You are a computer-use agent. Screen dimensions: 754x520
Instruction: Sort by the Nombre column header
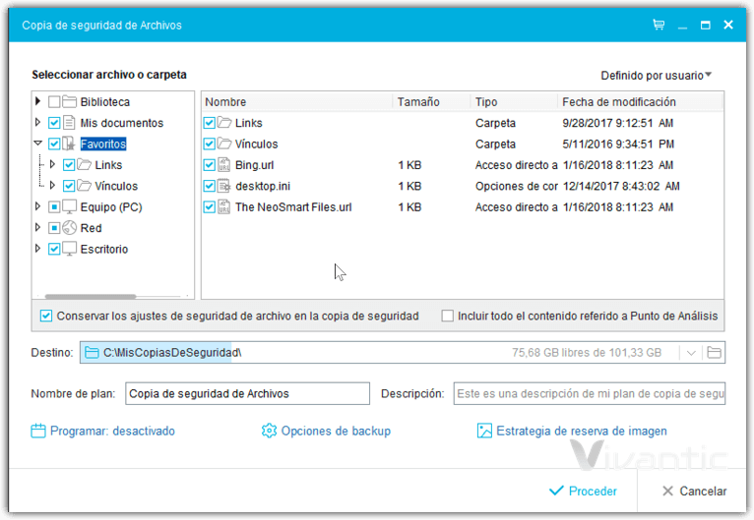(x=295, y=102)
